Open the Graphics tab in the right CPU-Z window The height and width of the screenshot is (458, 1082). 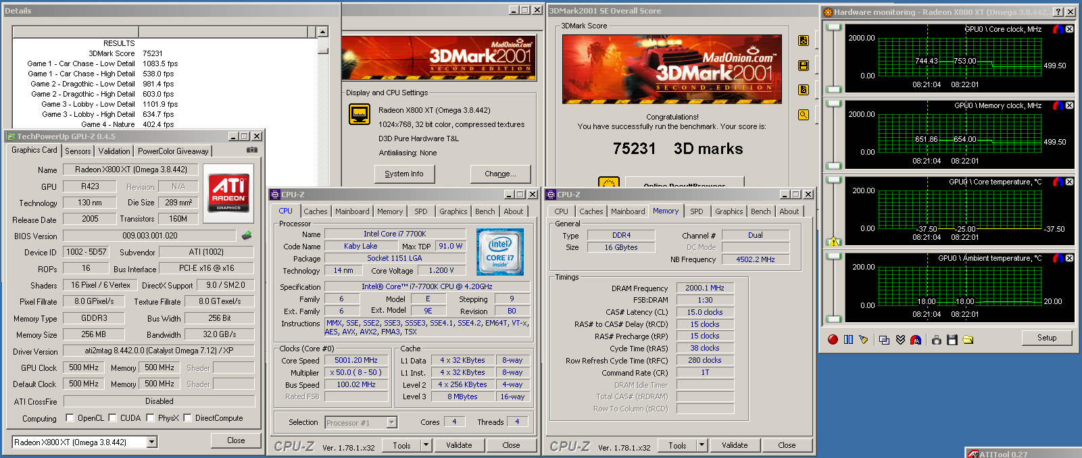(x=729, y=211)
